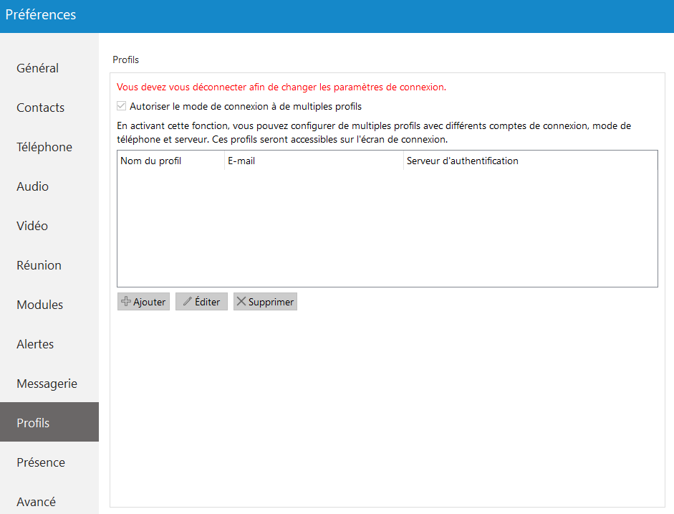
Task: Go to Audio settings
Action: click(x=49, y=186)
